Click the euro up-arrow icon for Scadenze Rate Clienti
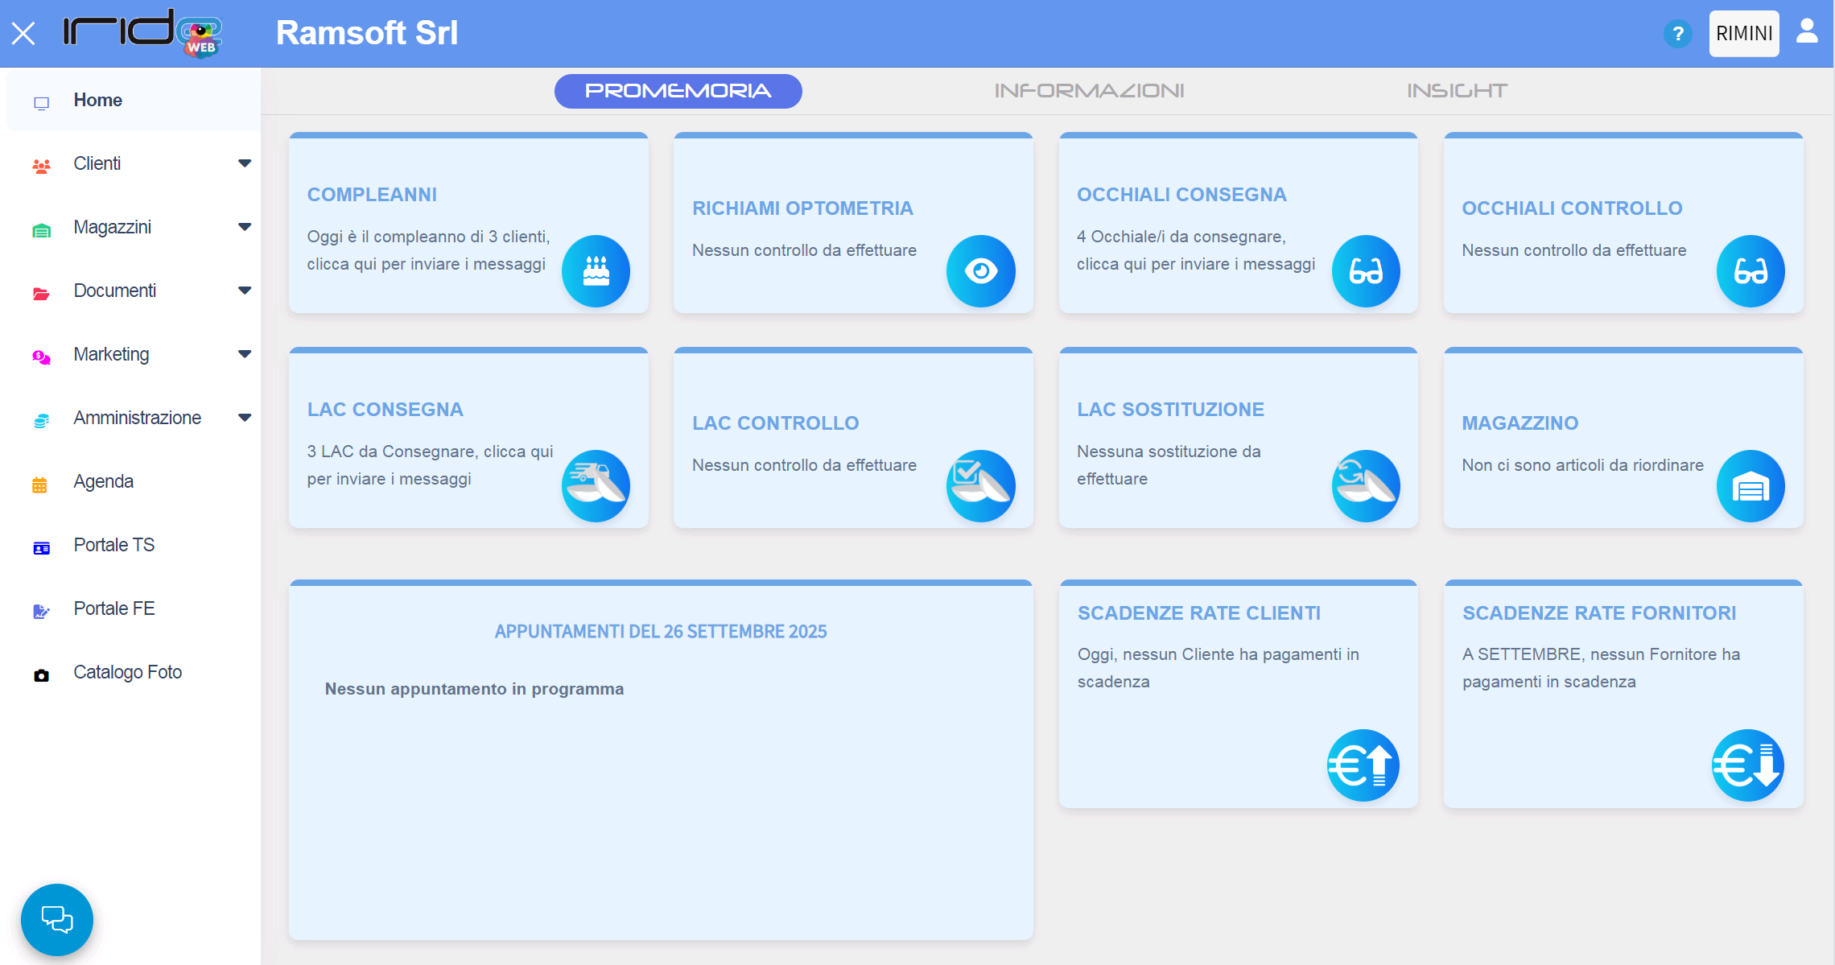 tap(1363, 765)
